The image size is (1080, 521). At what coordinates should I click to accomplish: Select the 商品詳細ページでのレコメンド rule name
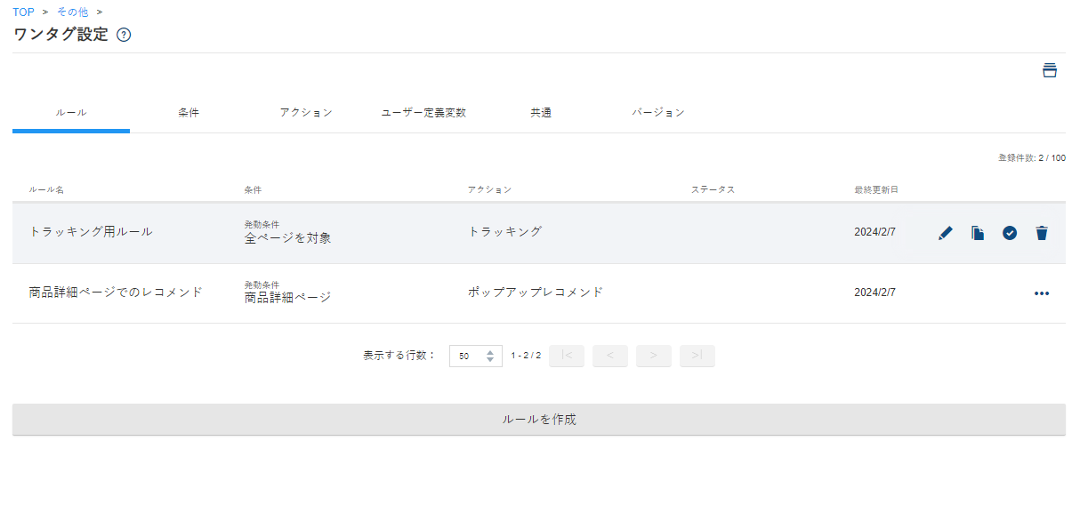pos(116,292)
